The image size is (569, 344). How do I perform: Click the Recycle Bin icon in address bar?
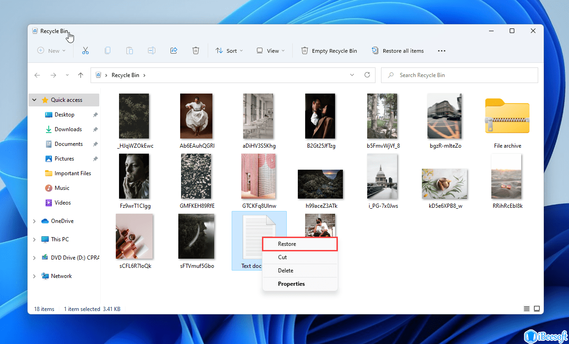pos(98,75)
